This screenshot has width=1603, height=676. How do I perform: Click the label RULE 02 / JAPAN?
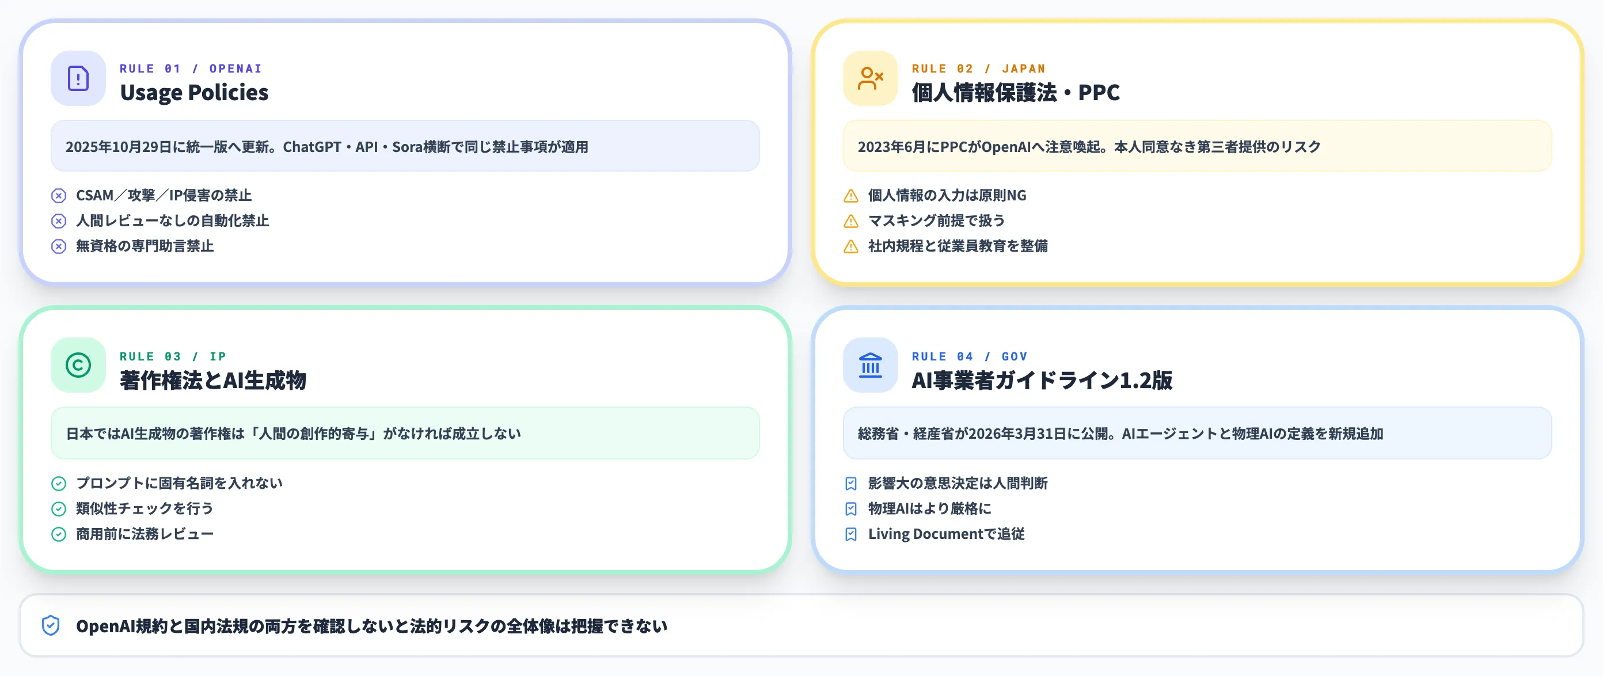(x=978, y=69)
